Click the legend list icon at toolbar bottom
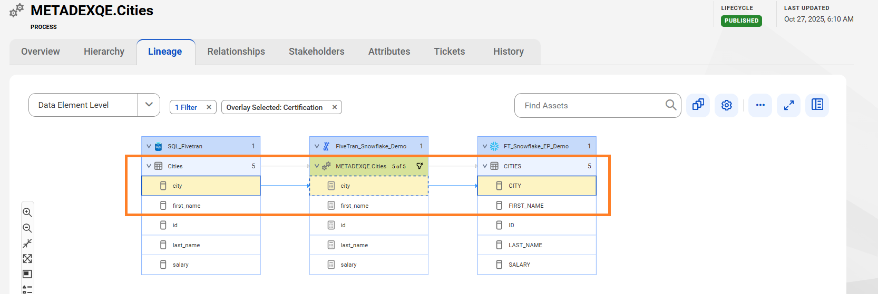The width and height of the screenshot is (878, 294). click(27, 289)
